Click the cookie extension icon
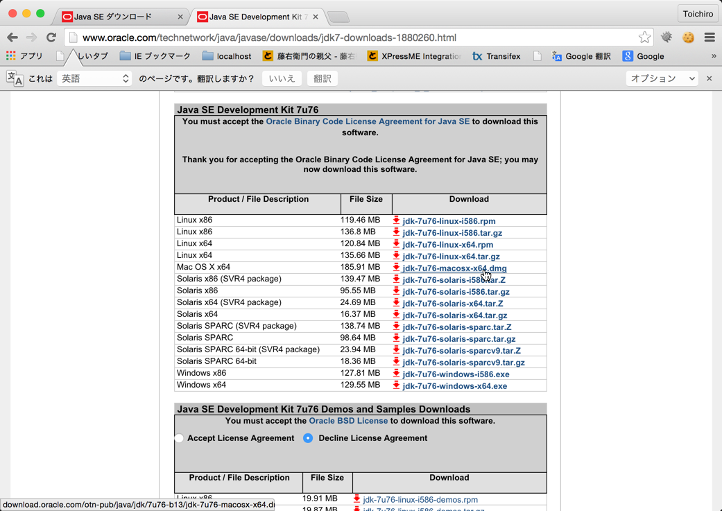The height and width of the screenshot is (511, 722). click(x=688, y=37)
